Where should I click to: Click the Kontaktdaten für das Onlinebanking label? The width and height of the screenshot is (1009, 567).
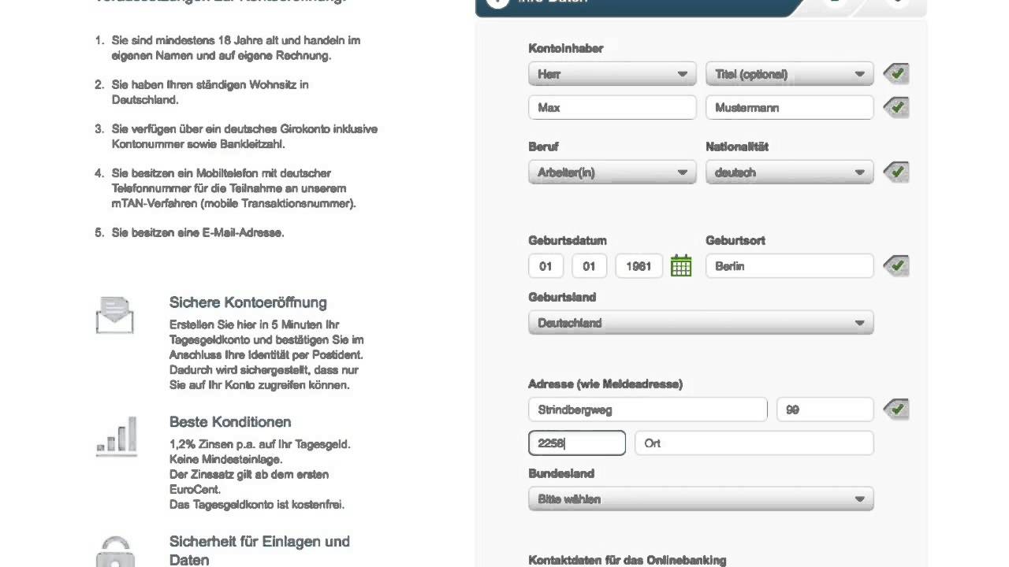[x=627, y=560]
